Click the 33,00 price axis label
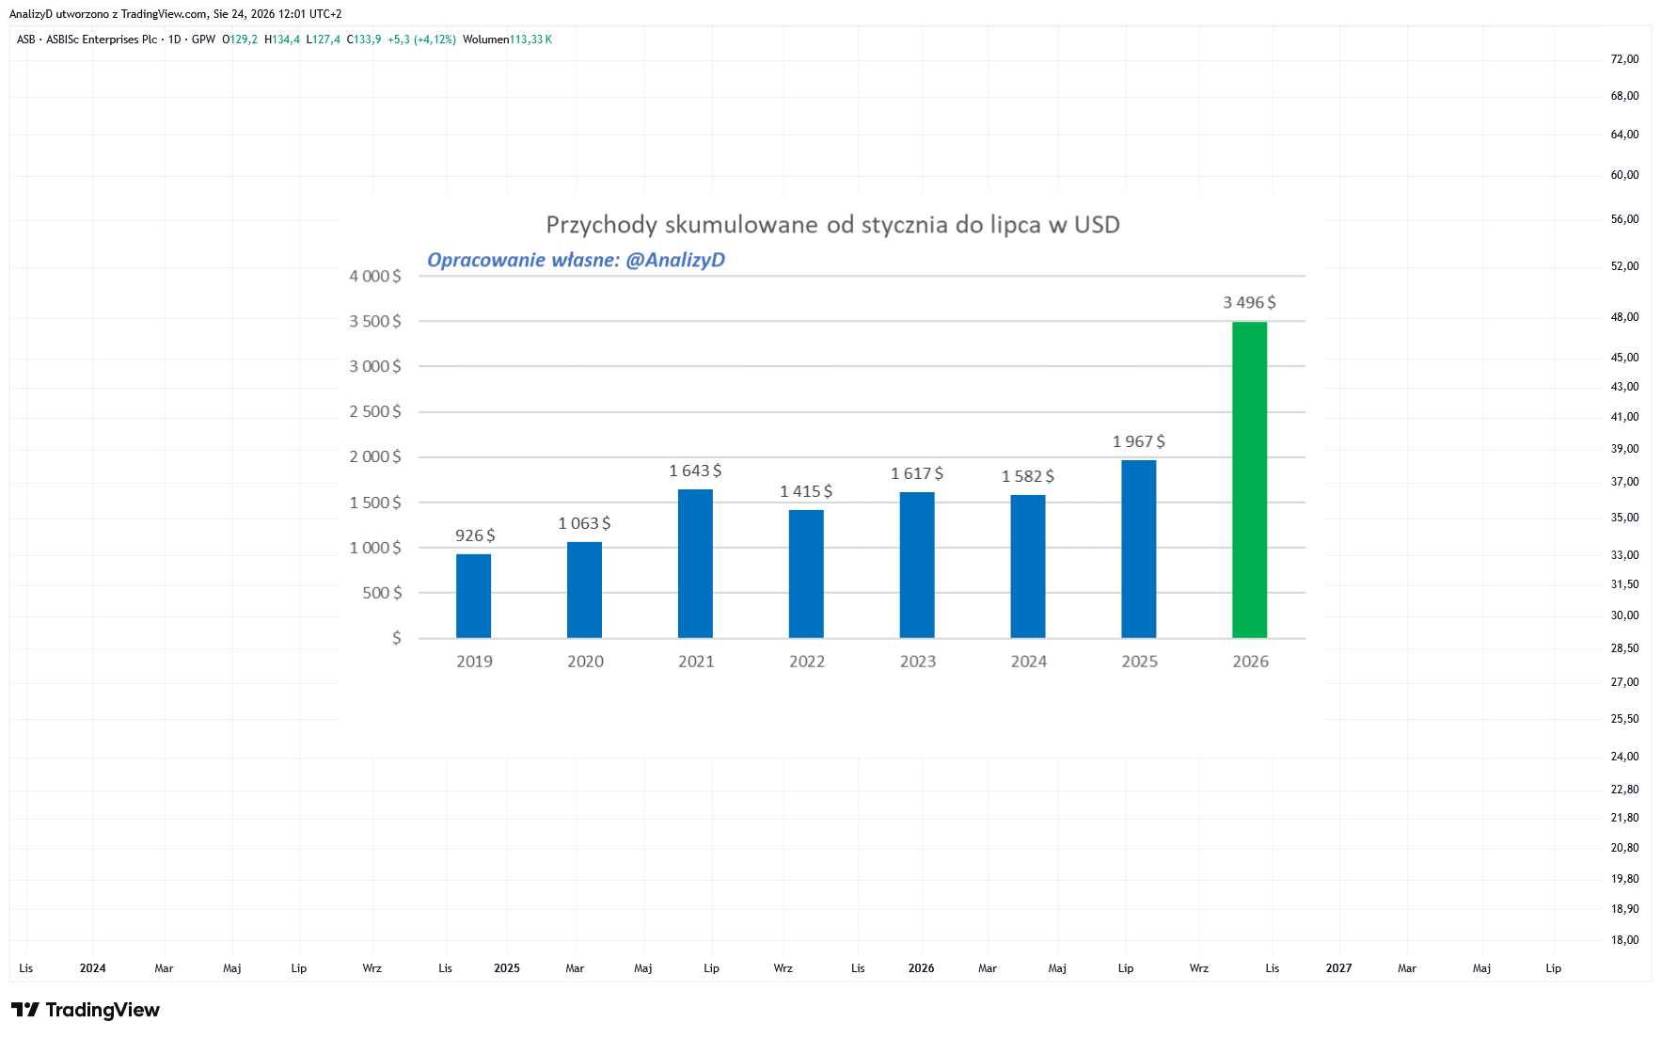Viewport: 1661px width, 1038px height. click(1624, 555)
